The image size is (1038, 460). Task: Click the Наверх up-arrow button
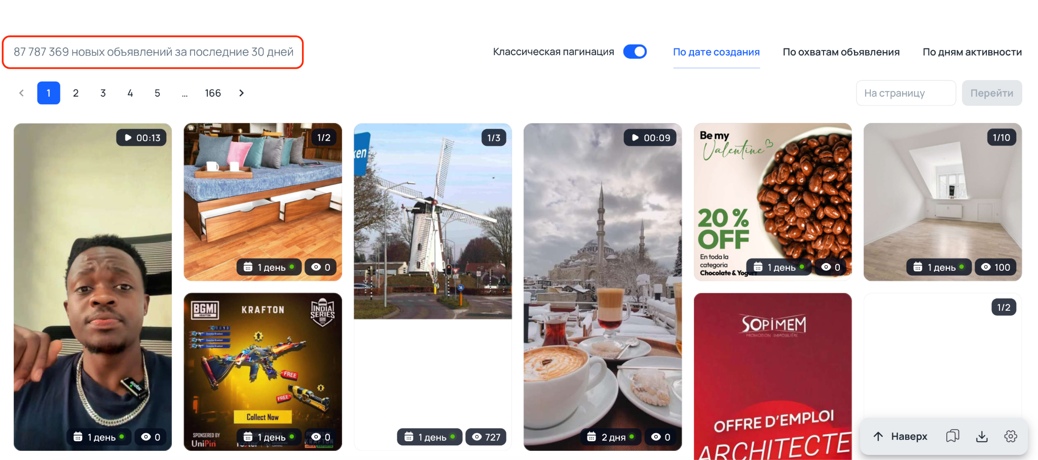tap(900, 436)
